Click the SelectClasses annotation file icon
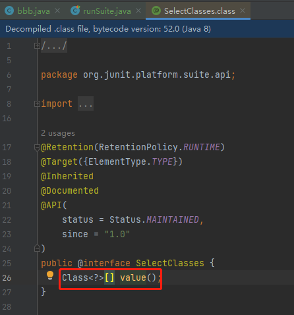 click(156, 11)
